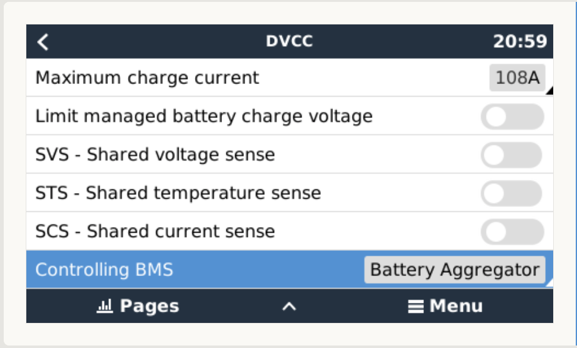This screenshot has height=348, width=577.
Task: Click the Limit managed battery charge voltage text
Action: pos(204,117)
